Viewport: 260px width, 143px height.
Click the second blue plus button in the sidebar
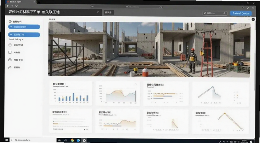click(x=24, y=35)
